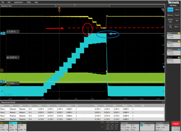Click the trigger source C2 icon
The width and height of the screenshot is (181, 132).
(x=142, y=125)
